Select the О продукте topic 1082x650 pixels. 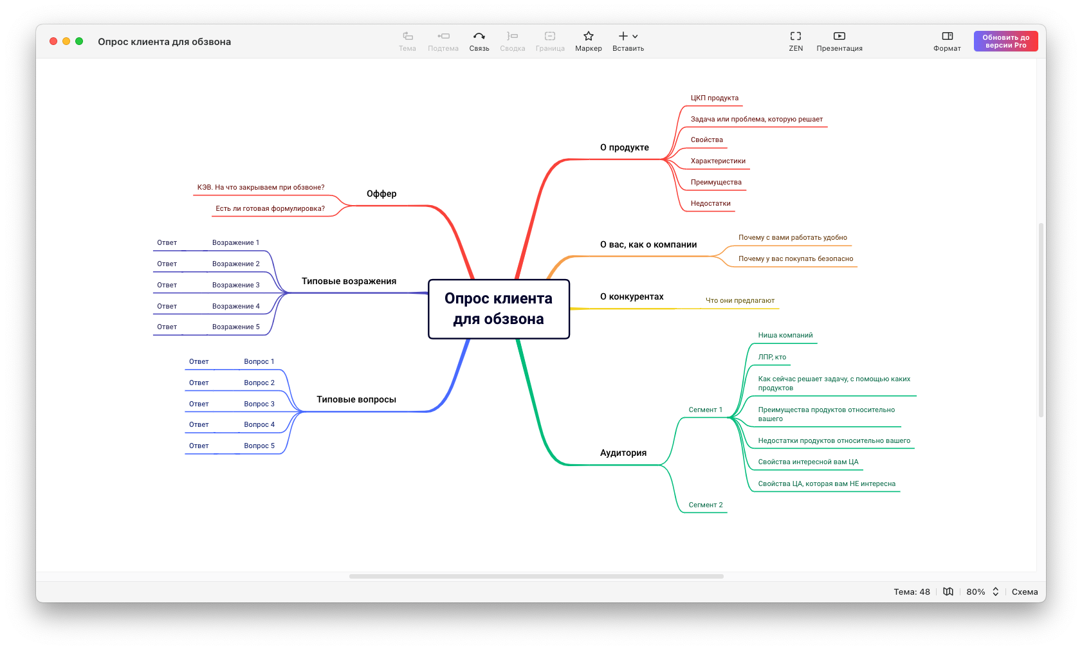tap(624, 147)
